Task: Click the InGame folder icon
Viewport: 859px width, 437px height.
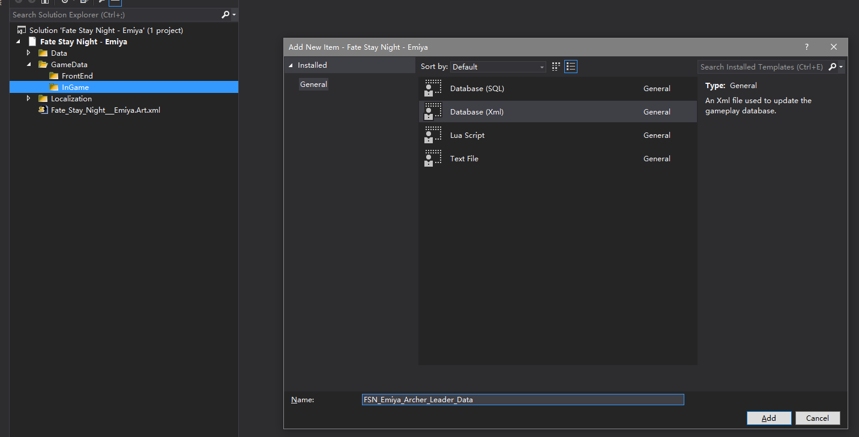Action: [54, 88]
